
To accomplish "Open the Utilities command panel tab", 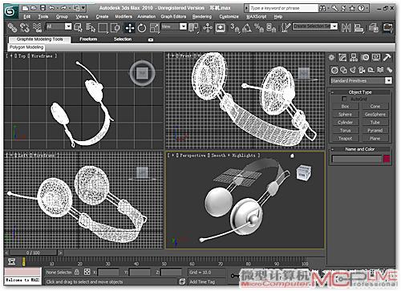I will tap(387, 57).
